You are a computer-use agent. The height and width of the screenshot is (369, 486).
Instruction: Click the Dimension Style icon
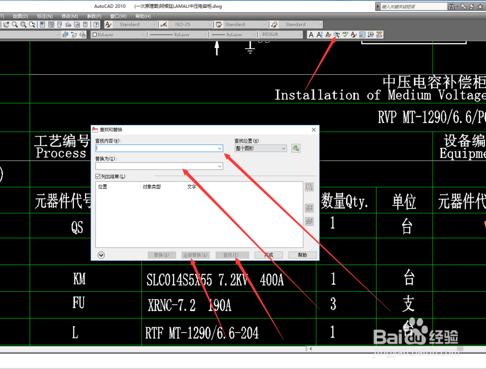click(164, 24)
